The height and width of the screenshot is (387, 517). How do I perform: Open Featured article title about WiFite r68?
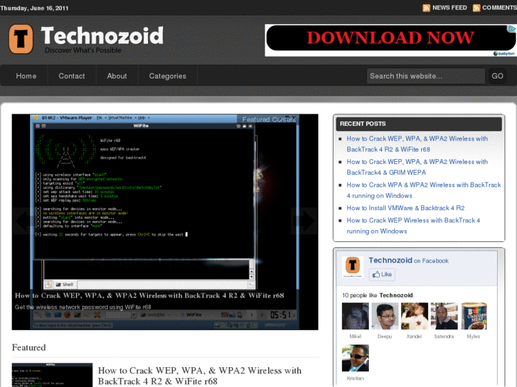coord(200,376)
